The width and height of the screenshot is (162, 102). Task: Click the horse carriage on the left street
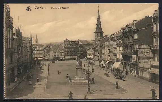coord(40,67)
